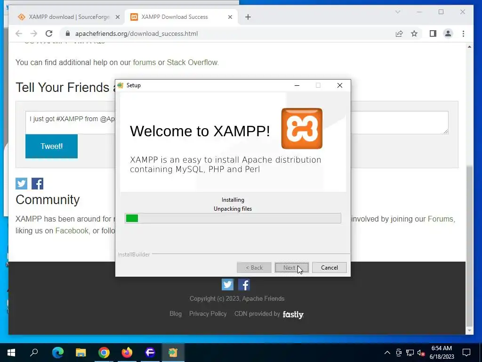Click page scrollbar down arrow
Screen dimensions: 482x362
coord(469,330)
